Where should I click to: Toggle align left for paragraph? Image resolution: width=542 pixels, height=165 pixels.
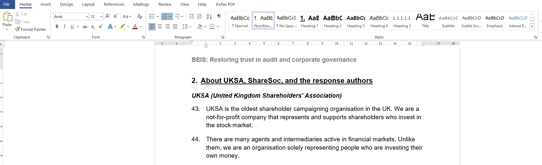(152, 27)
